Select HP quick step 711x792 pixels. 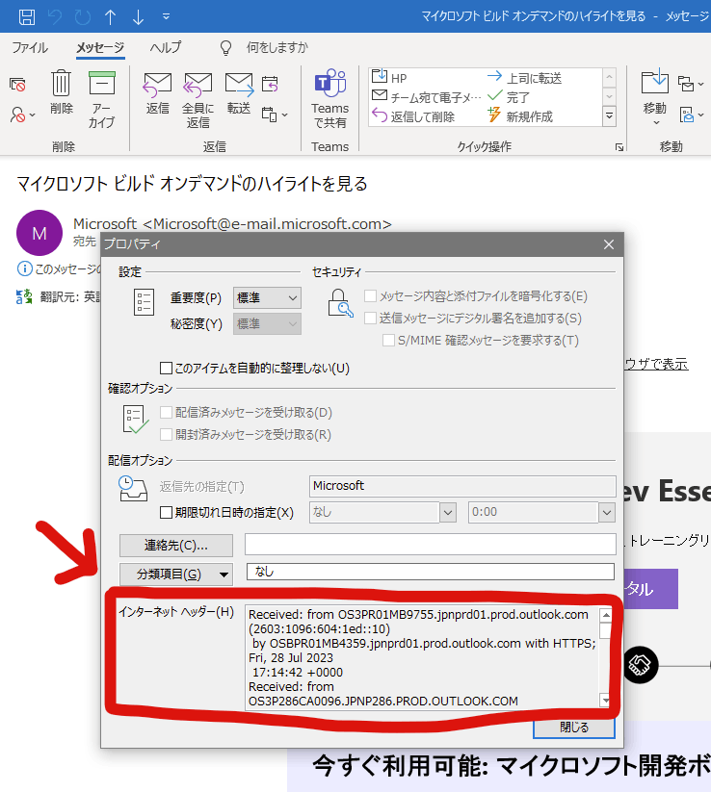point(389,77)
